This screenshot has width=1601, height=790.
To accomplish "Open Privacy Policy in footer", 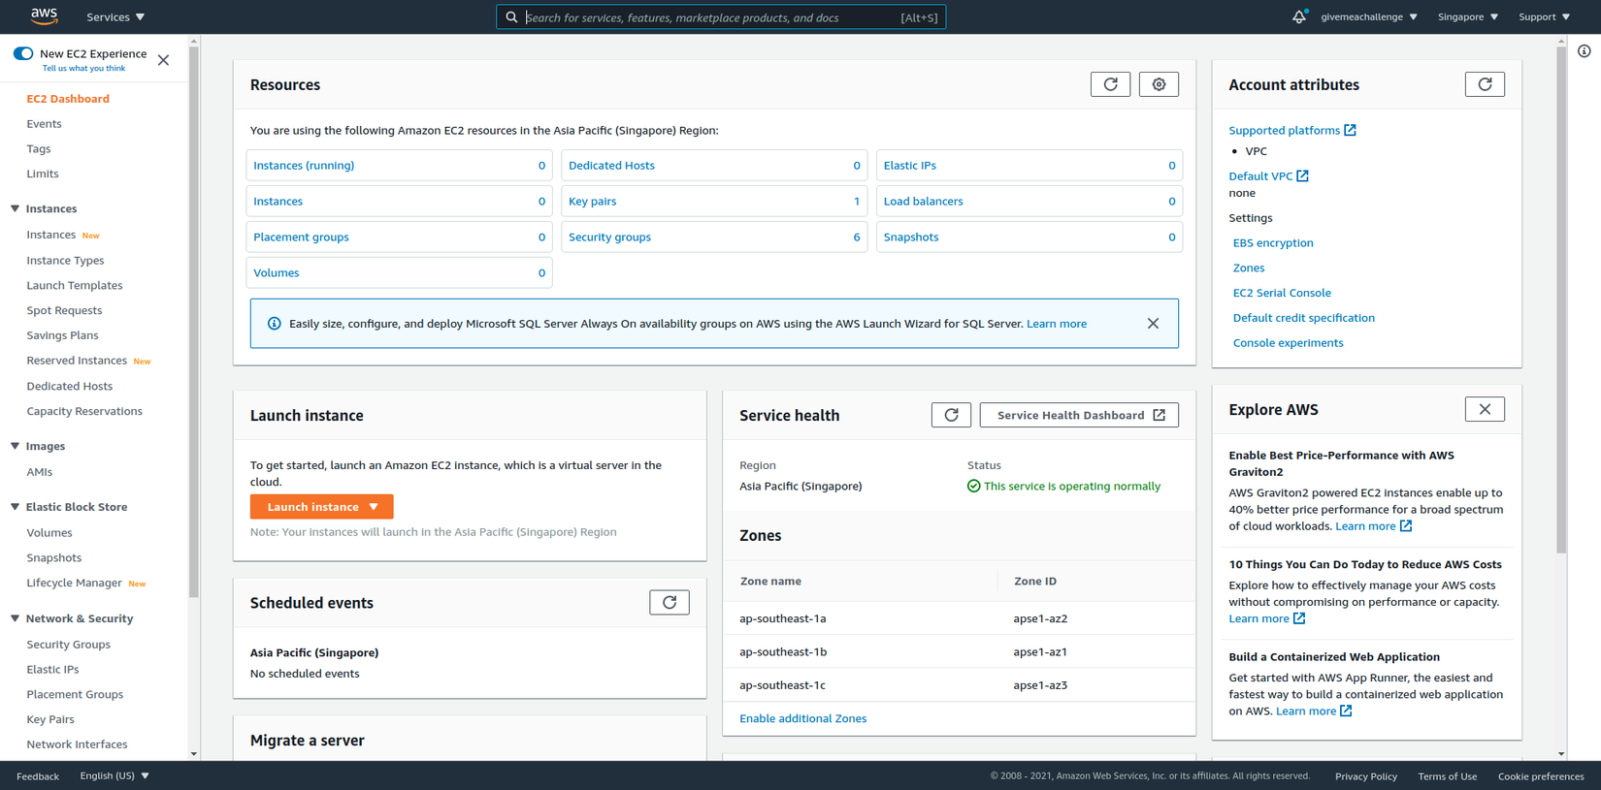I will 1366,776.
